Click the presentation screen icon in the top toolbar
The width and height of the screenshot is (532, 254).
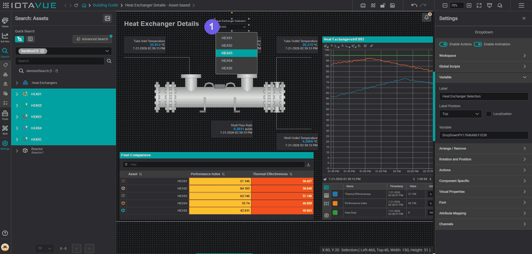(489, 5)
